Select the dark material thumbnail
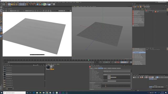The width and height of the screenshot is (168, 94). pos(48,67)
